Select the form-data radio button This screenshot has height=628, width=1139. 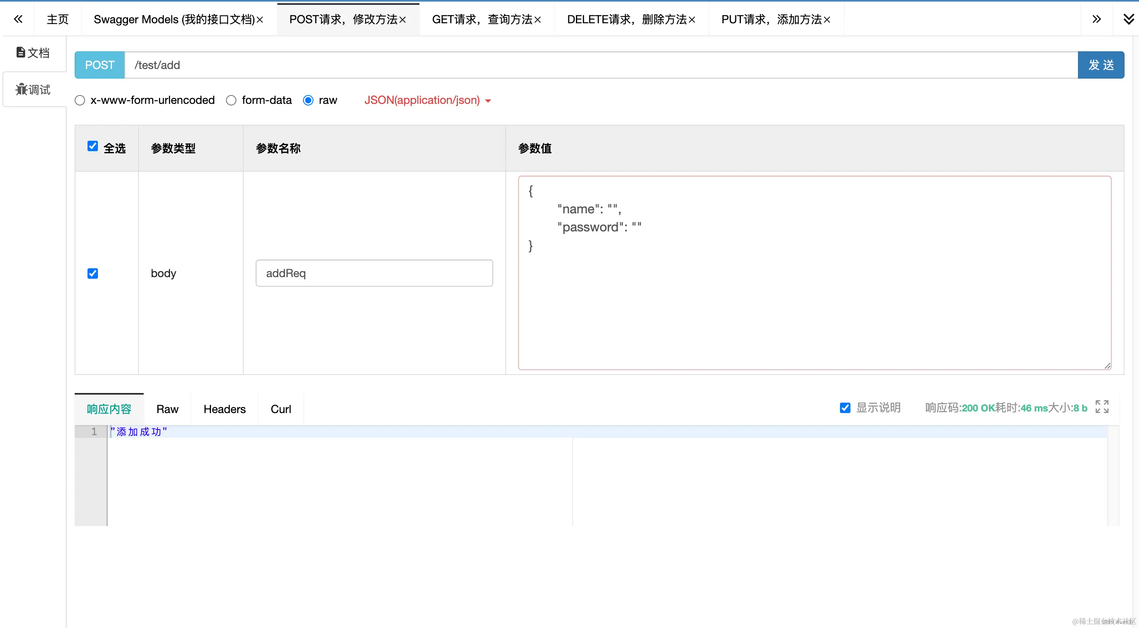[x=231, y=100]
